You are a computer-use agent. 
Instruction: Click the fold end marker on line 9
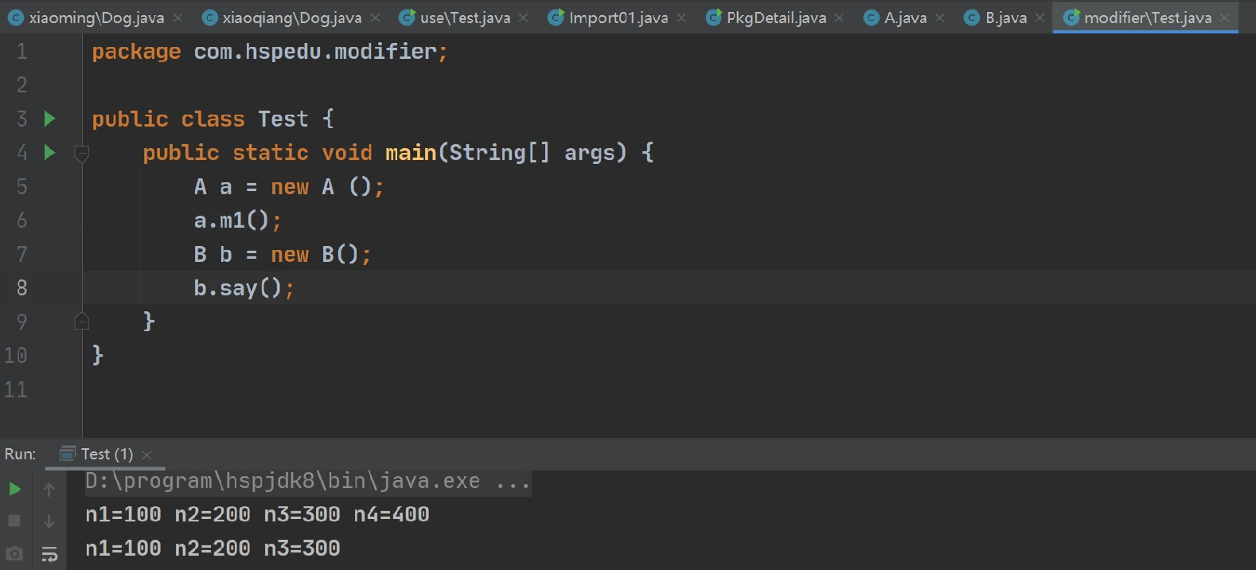click(81, 321)
